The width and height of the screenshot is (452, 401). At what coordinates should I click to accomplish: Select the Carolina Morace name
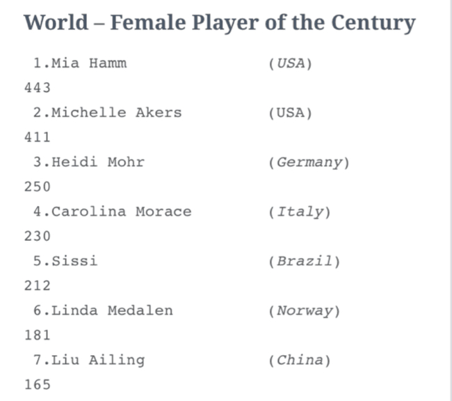pyautogui.click(x=112, y=212)
